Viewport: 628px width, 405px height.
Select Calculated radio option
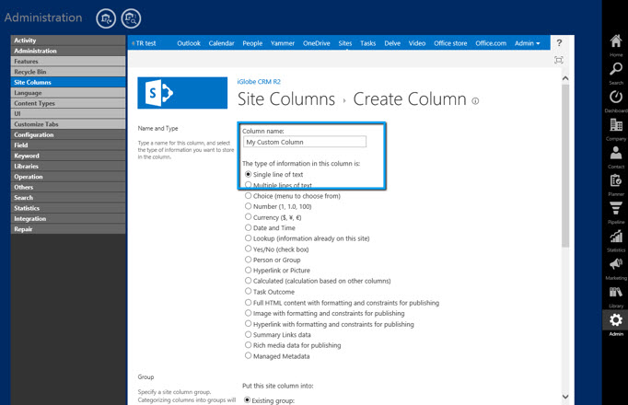click(249, 281)
